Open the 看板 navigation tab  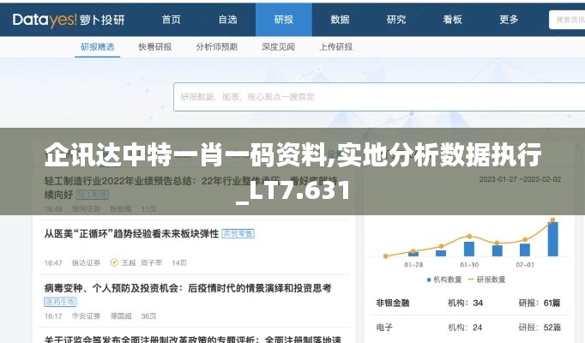pyautogui.click(x=452, y=19)
